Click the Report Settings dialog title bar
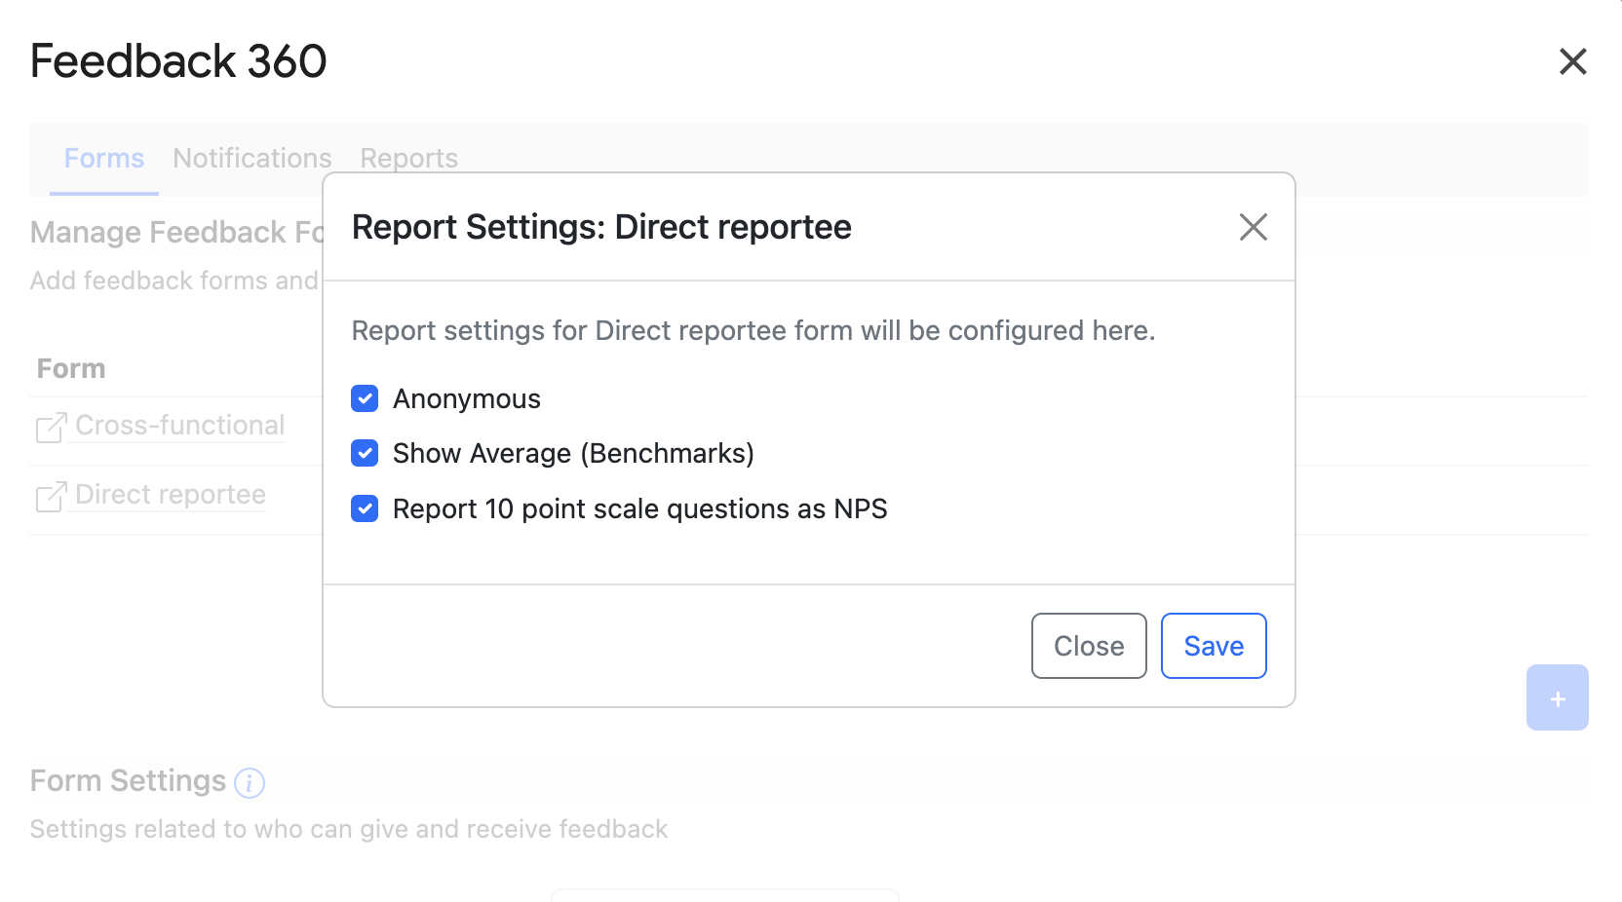This screenshot has width=1622, height=902. (x=601, y=227)
